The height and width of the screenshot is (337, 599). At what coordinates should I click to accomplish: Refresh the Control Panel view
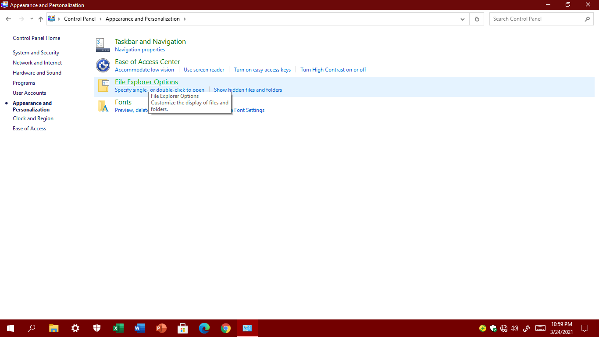(477, 19)
